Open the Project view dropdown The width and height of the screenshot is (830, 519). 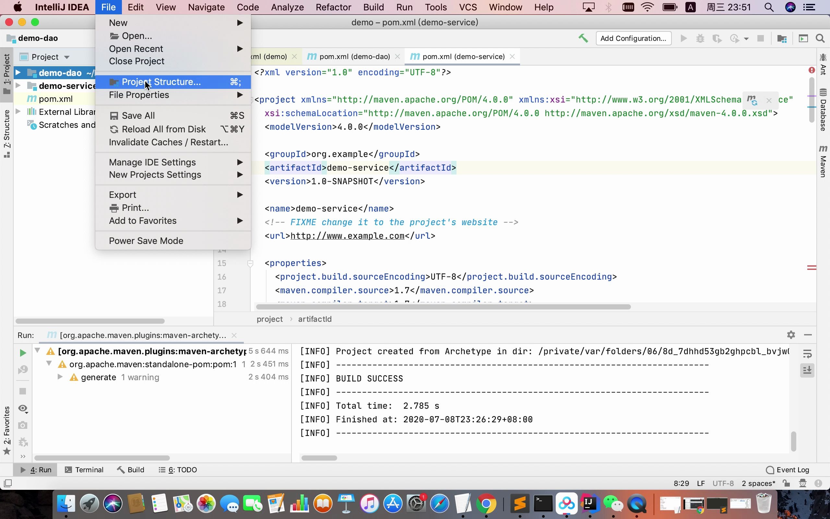(x=67, y=57)
